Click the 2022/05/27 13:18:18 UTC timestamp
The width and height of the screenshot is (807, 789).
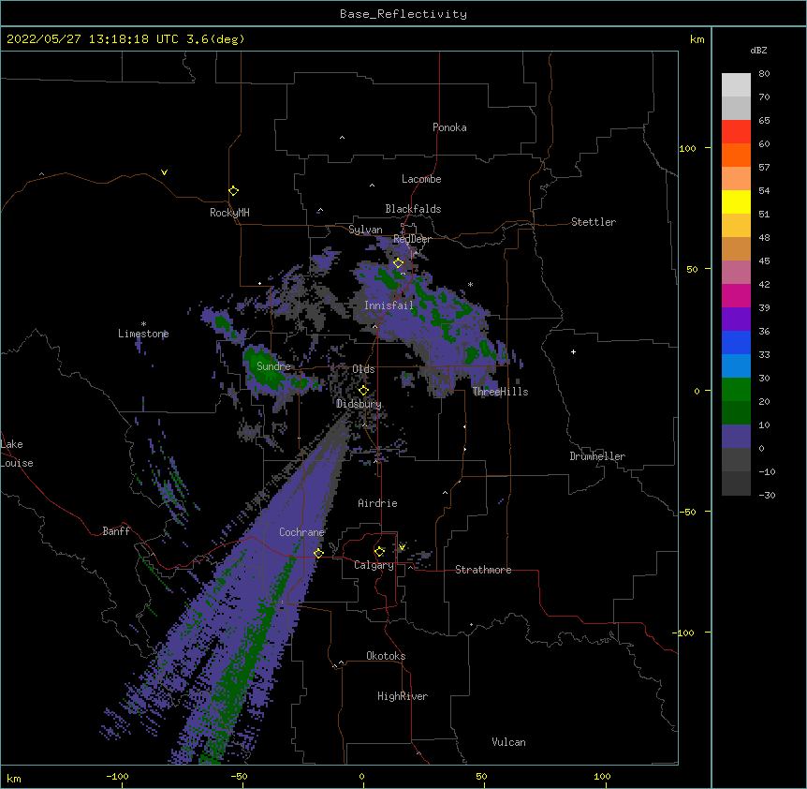125,39
